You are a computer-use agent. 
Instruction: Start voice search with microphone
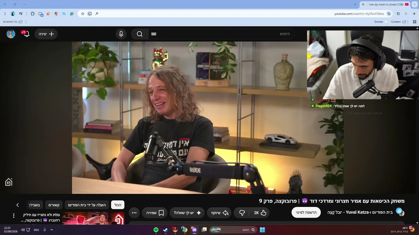tap(121, 34)
